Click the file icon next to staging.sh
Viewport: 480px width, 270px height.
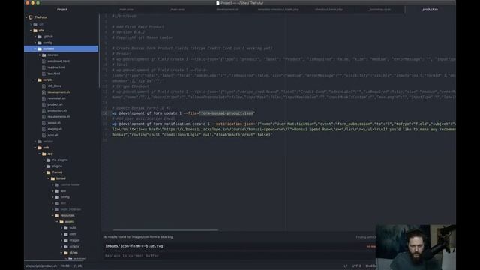click(43, 129)
